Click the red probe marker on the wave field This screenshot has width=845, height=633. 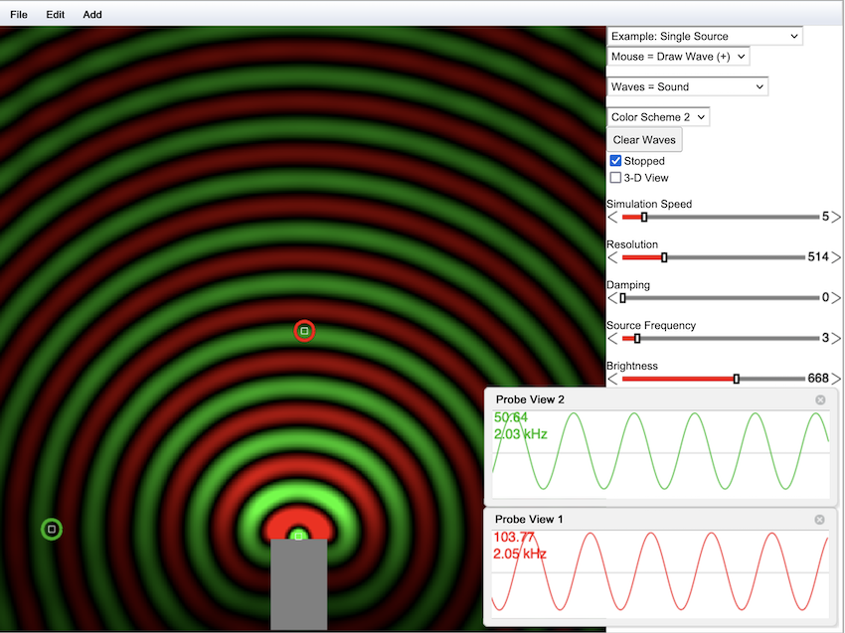pyautogui.click(x=304, y=331)
